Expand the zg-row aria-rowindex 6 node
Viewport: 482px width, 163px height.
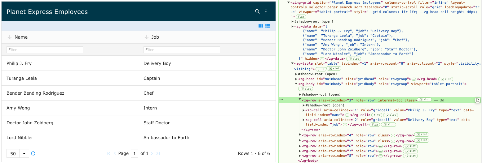click(300, 146)
